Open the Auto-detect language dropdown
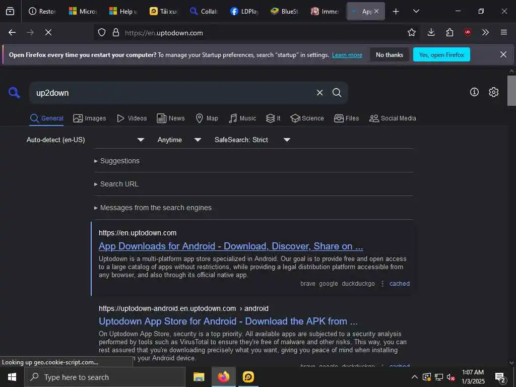The image size is (516, 387). tap(86, 140)
